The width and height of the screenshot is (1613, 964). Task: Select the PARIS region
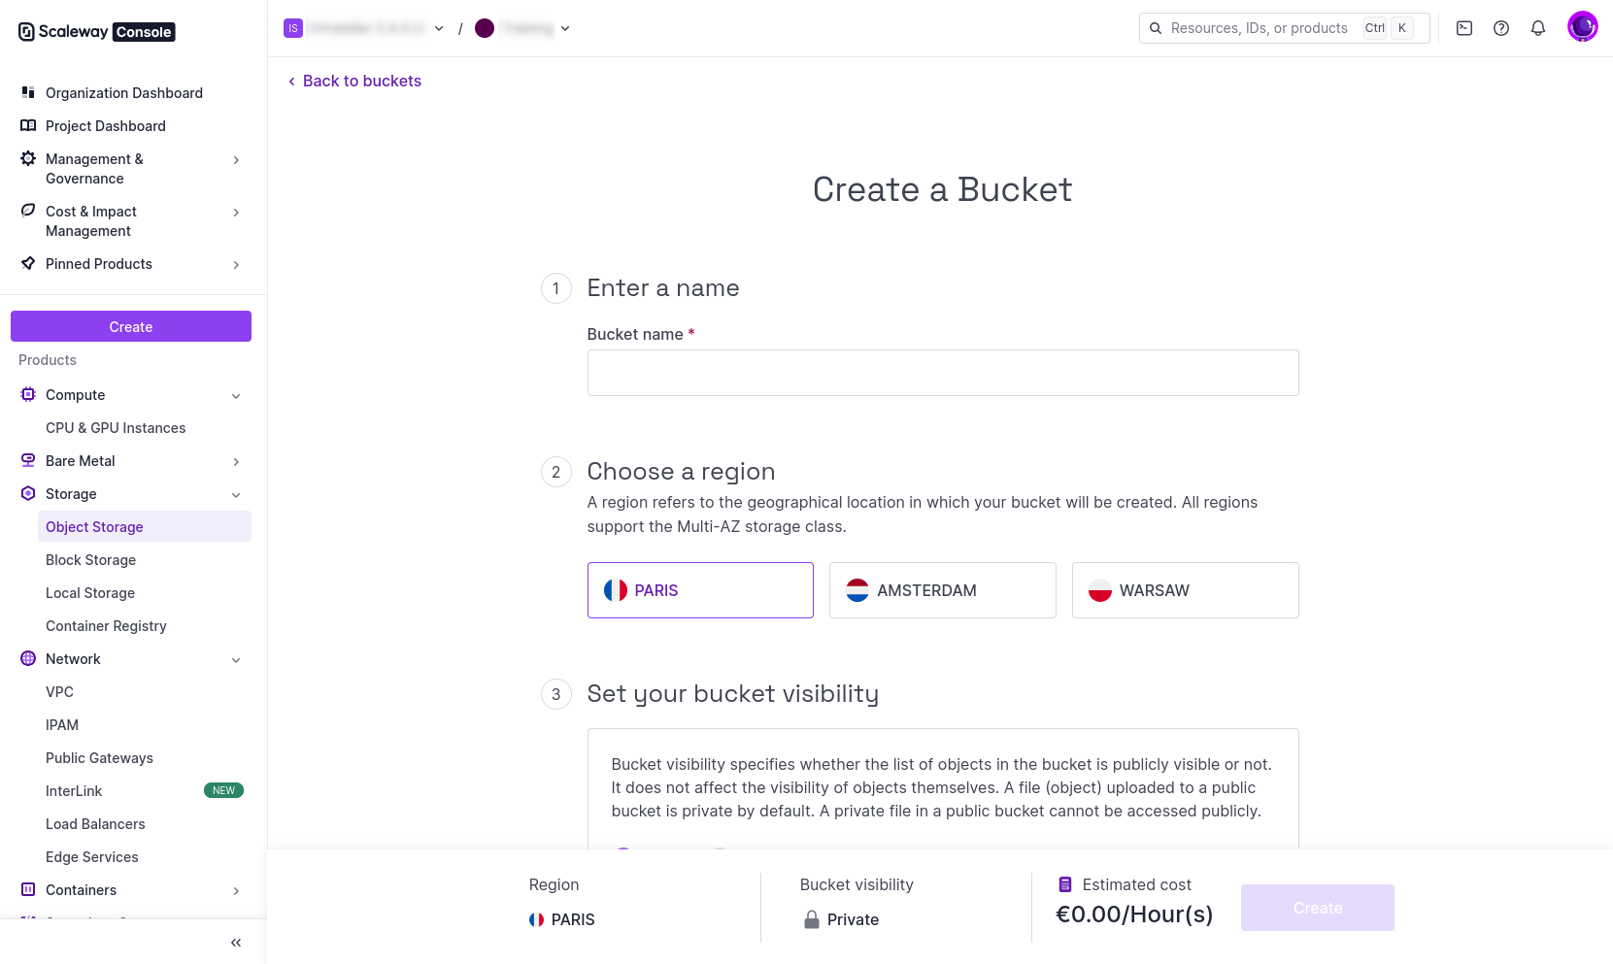point(700,589)
